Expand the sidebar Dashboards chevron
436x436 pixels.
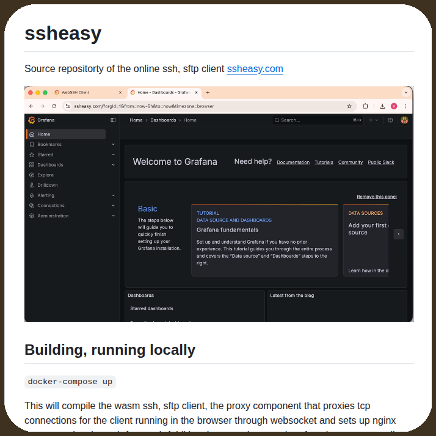113,165
